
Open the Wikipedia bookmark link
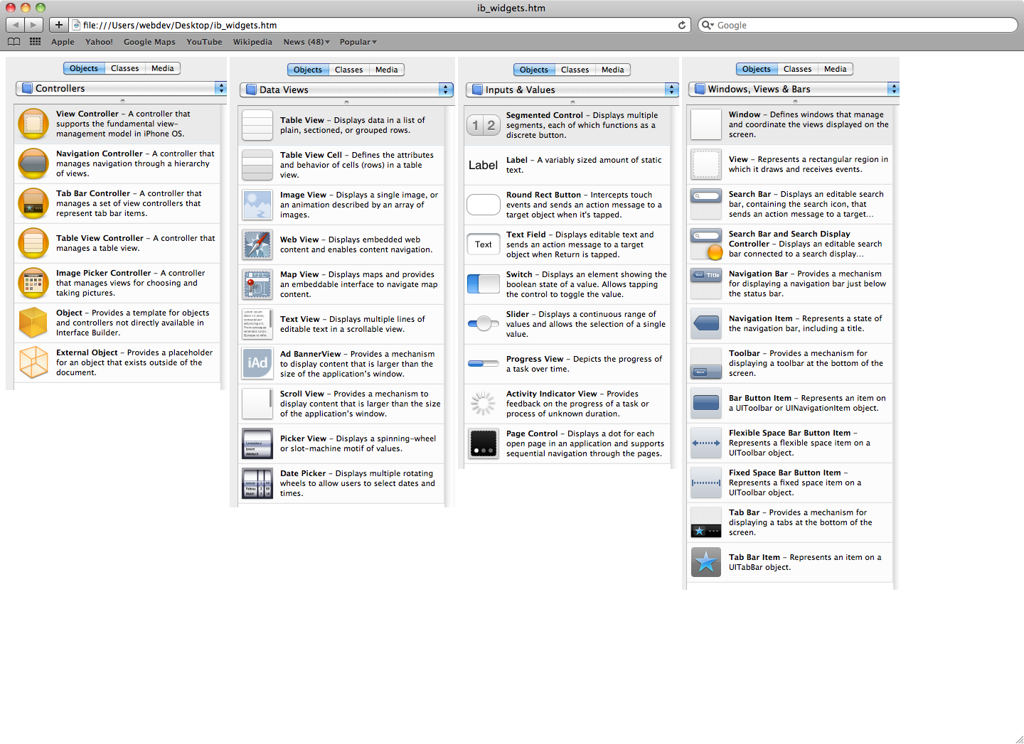click(x=252, y=42)
